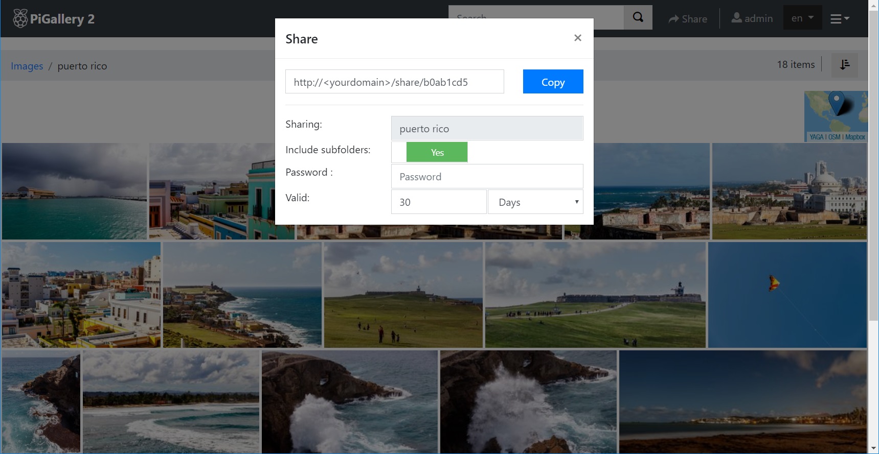879x454 pixels.
Task: Open the kite in blue sky photo
Action: tap(787, 295)
